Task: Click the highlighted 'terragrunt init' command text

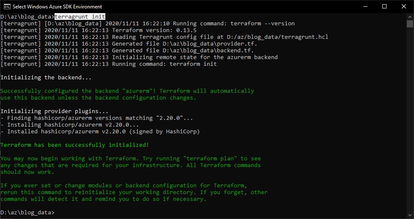Action: (80, 16)
